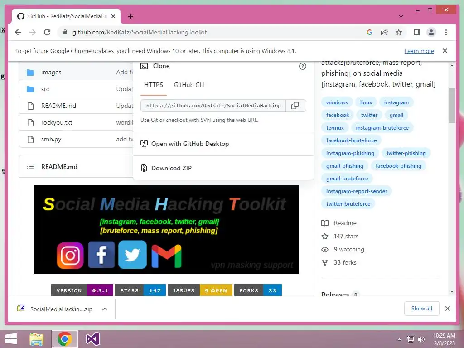Click the browser forward arrow

(x=33, y=32)
